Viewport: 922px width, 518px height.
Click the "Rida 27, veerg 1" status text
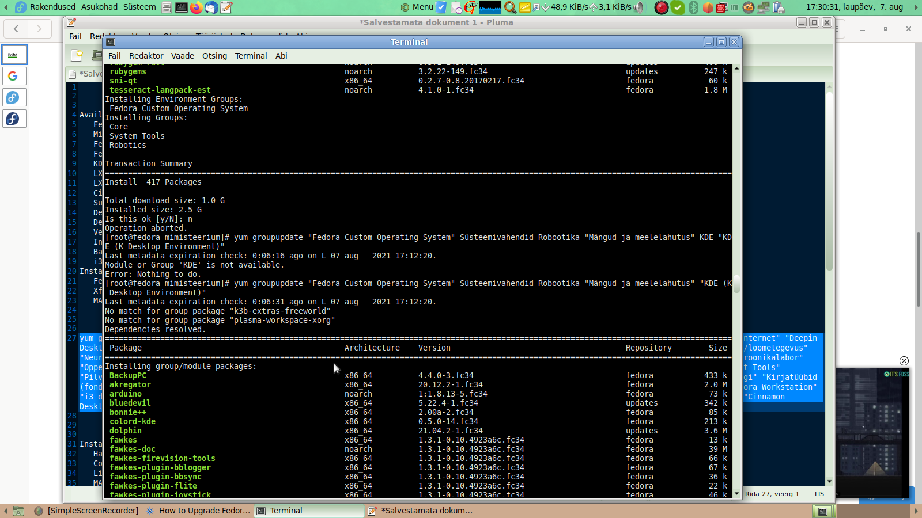(772, 494)
